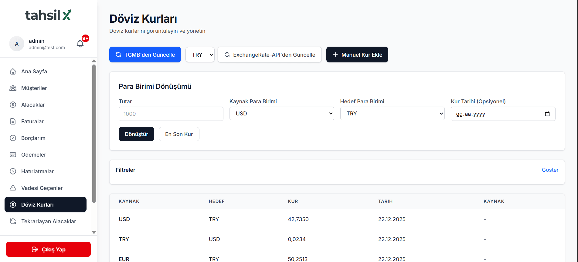Click the sidebar scrollbar down arrow
Viewport: 578px width, 262px height.
coord(94,232)
